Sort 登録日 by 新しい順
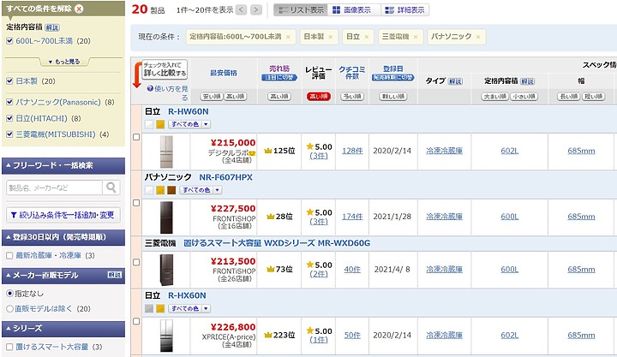617x357 pixels. click(392, 97)
